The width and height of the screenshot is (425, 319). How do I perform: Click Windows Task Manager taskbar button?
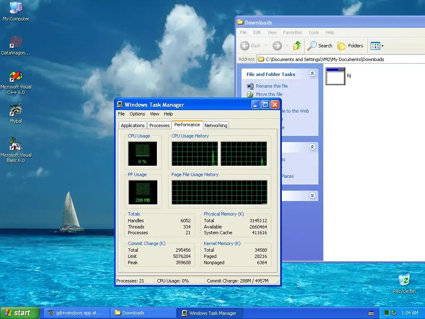click(209, 313)
